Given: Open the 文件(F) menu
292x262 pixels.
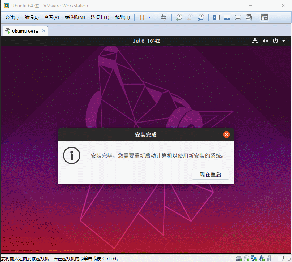Looking at the screenshot, I should (x=12, y=17).
